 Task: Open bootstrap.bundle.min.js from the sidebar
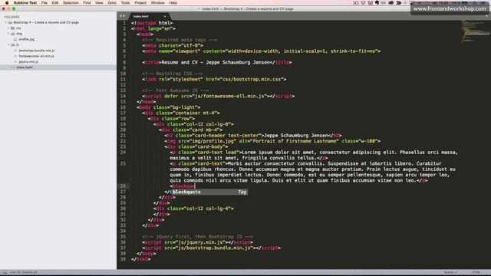pos(37,51)
